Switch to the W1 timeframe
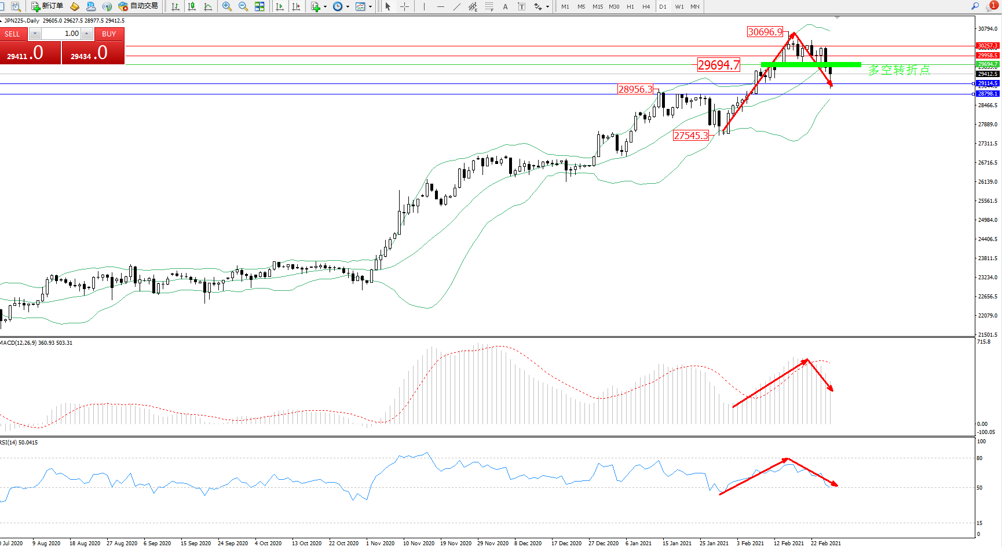The image size is (1002, 547). point(679,7)
